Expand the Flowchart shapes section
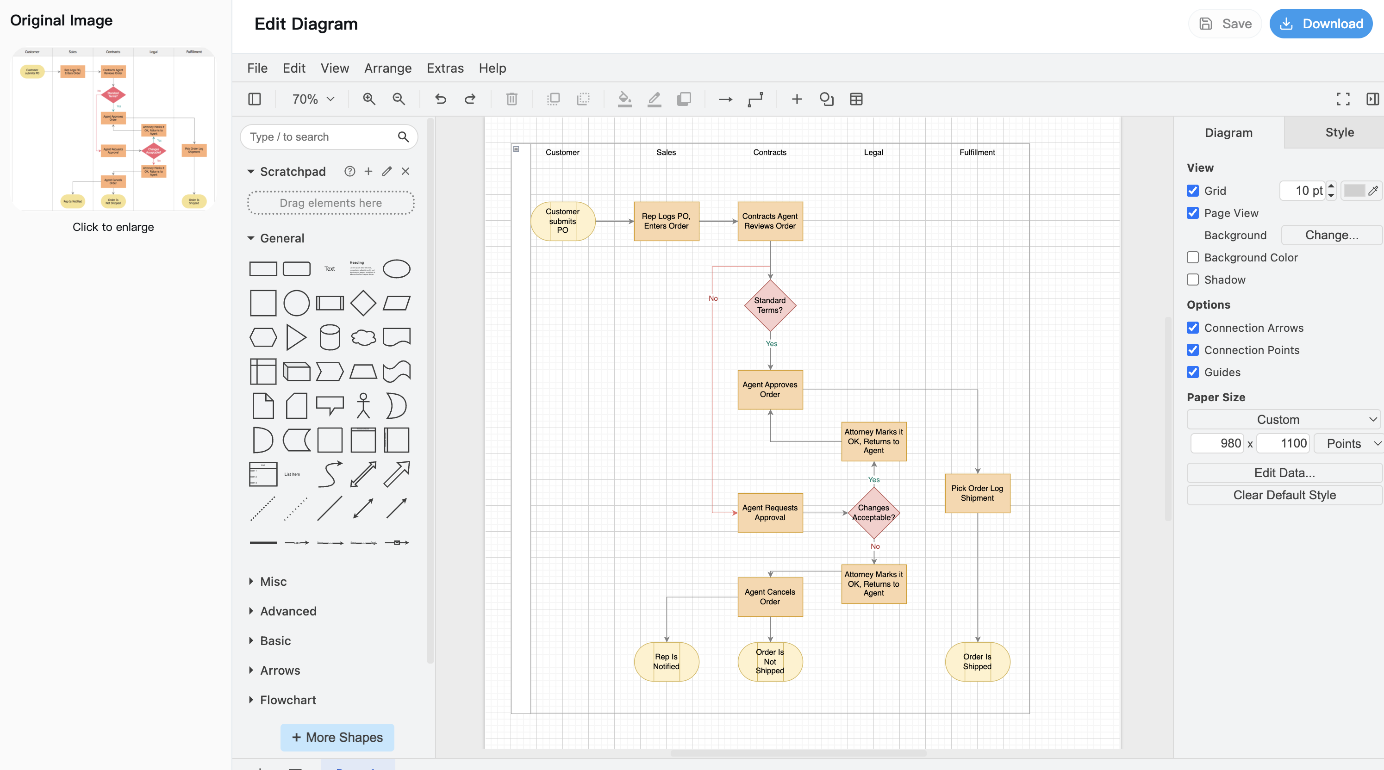1384x770 pixels. (288, 700)
